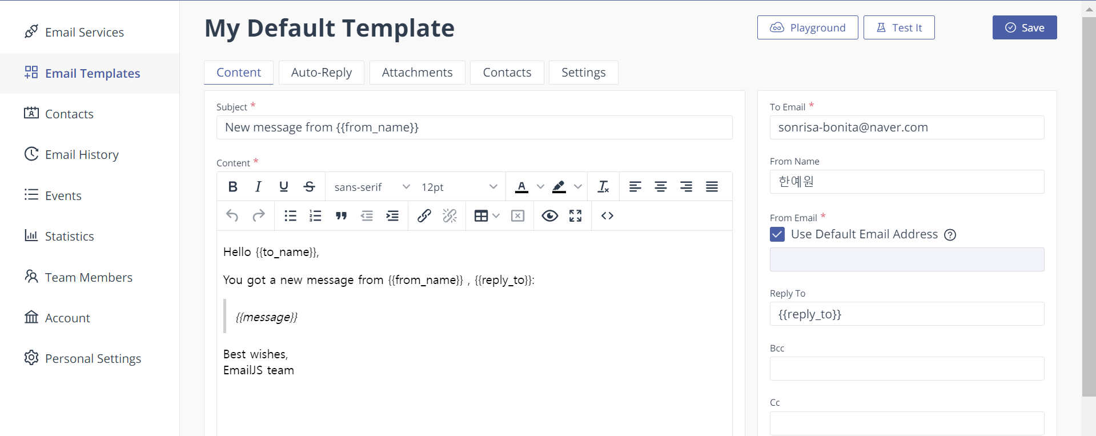Click the text color icon
This screenshot has width=1096, height=436.
coord(521,186)
